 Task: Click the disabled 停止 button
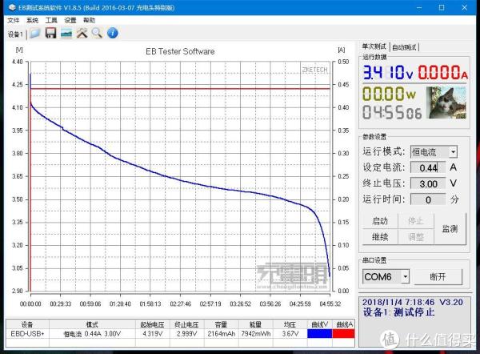(x=415, y=221)
